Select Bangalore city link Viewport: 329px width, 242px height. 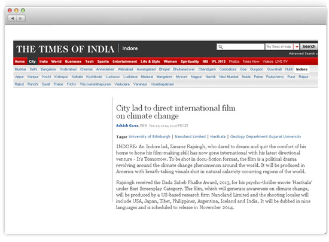(48, 69)
